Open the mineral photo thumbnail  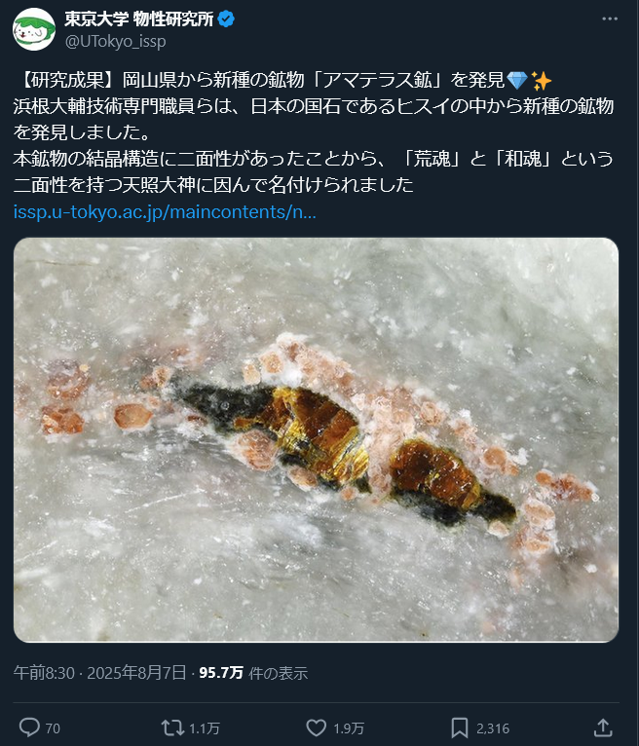316,439
